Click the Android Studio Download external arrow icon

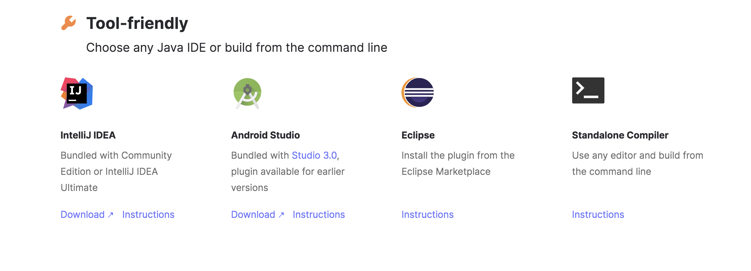(x=281, y=215)
